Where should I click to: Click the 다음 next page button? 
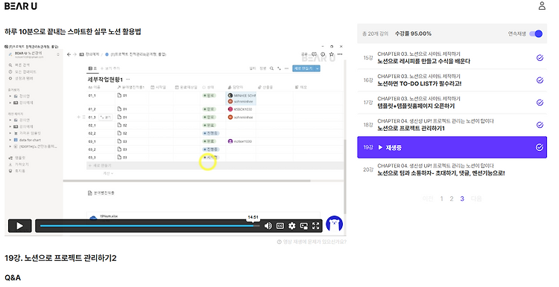476,199
